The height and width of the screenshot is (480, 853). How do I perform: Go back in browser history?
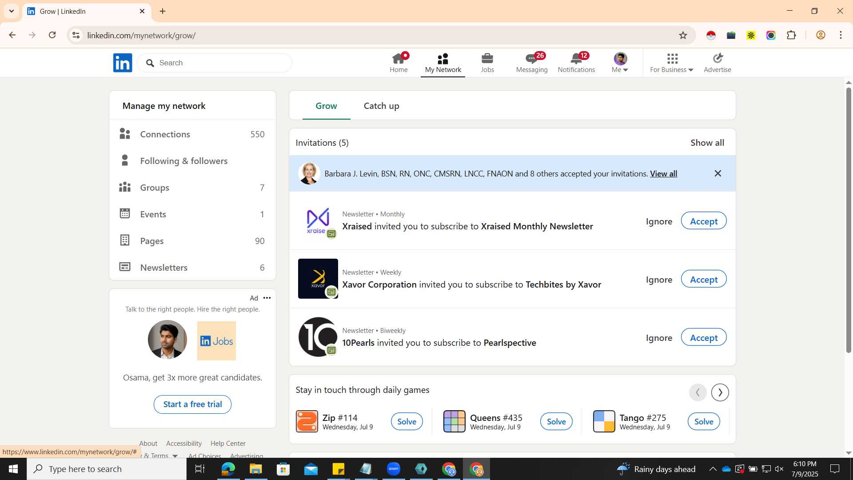[12, 35]
